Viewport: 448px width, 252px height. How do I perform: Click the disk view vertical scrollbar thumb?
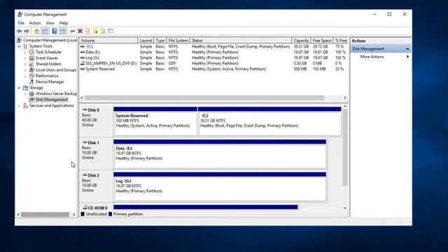pos(345,148)
